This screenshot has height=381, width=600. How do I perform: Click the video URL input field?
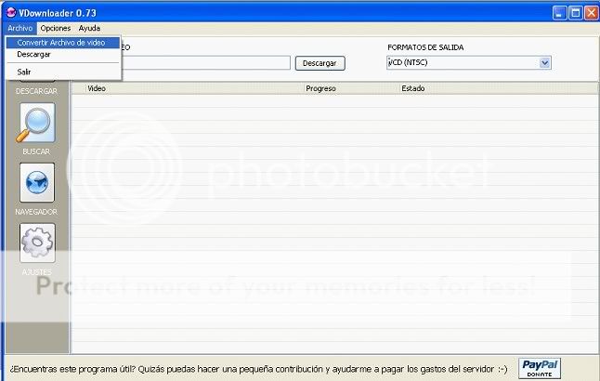pos(206,63)
